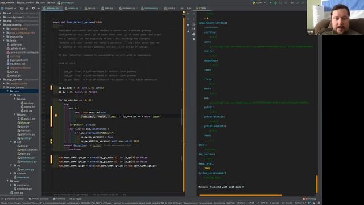The width and height of the screenshot is (364, 205).
Task: Open the Event Log
Action: 309,199
